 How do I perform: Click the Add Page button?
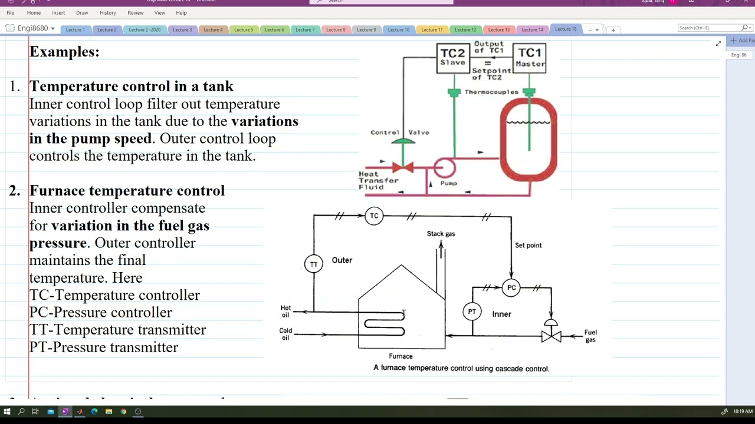(x=742, y=41)
